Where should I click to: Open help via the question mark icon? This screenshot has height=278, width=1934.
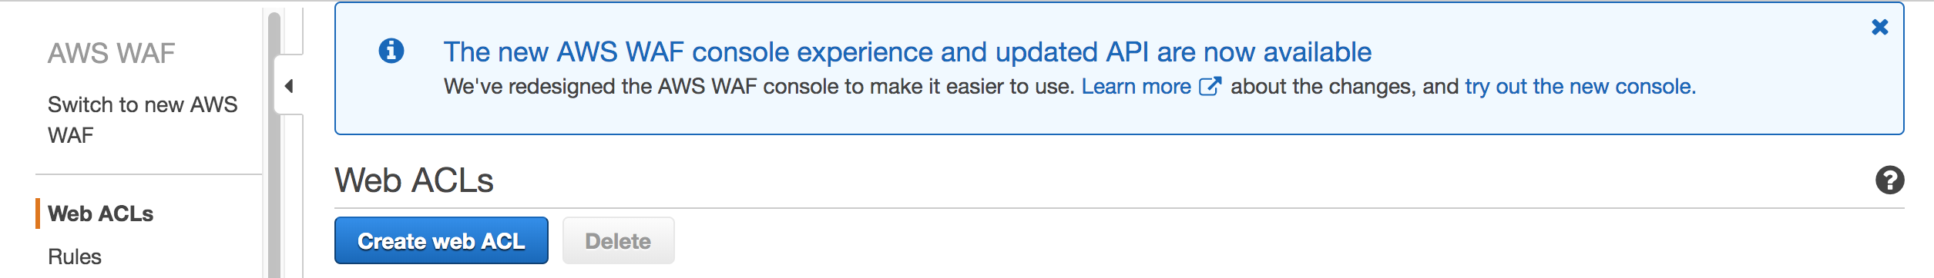[x=1889, y=180]
